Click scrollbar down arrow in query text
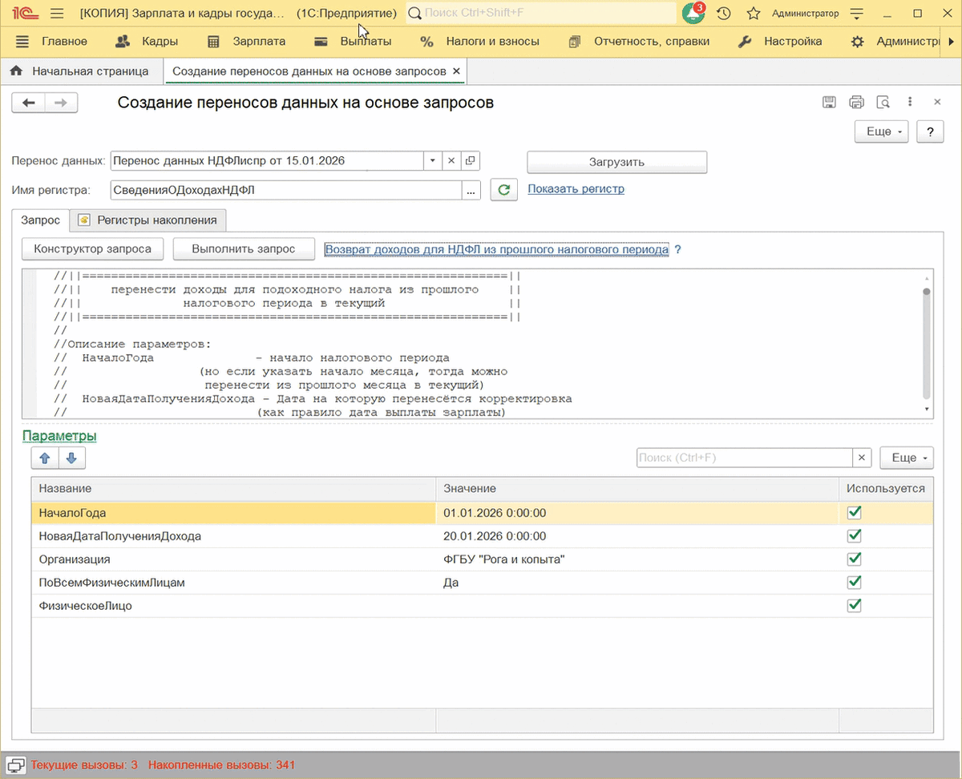The image size is (962, 779). 927,410
